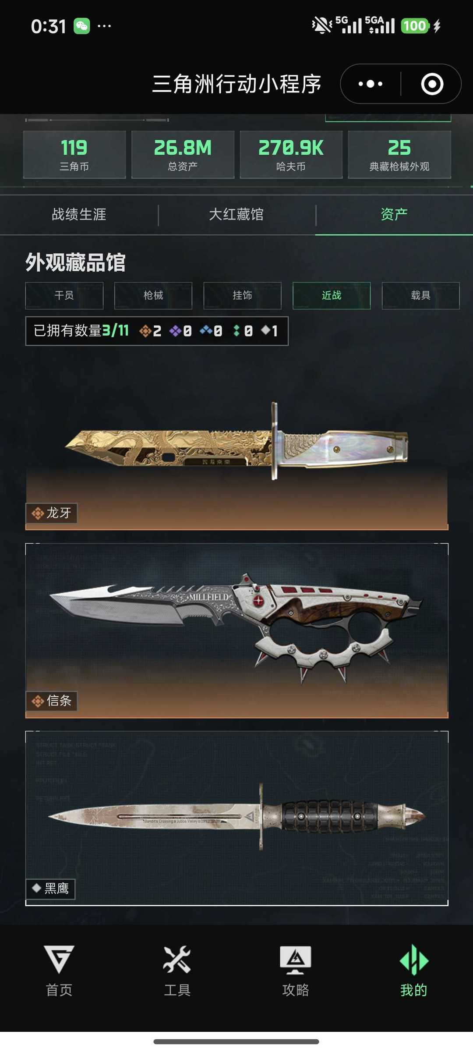Open the mini program three-dot menu
Screen dimensions: 473x1052
point(371,84)
